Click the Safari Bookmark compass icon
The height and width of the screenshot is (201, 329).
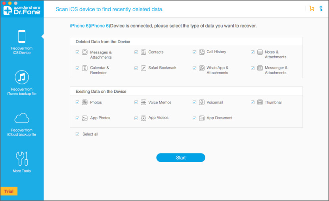[143, 68]
